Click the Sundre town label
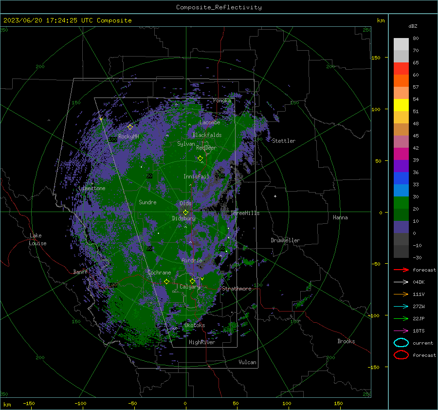438x410 pixels. 147,202
